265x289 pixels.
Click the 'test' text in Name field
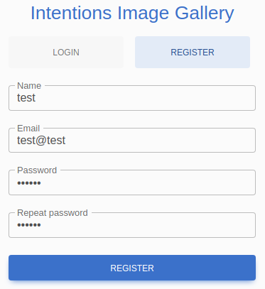click(26, 98)
